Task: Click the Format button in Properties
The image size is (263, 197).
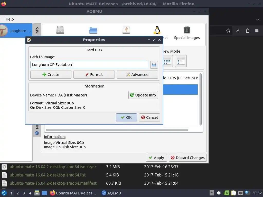Action: pyautogui.click(x=94, y=75)
